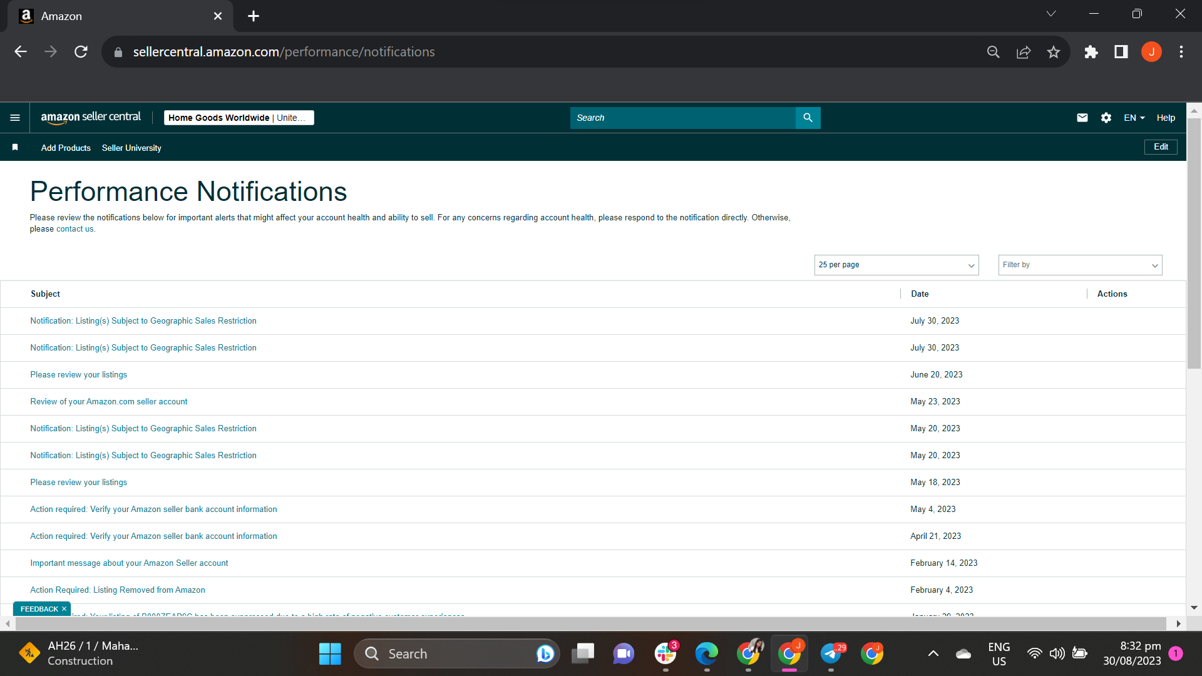Click the scroll down arrow of the page
Viewport: 1202px width, 676px height.
pyautogui.click(x=1194, y=608)
